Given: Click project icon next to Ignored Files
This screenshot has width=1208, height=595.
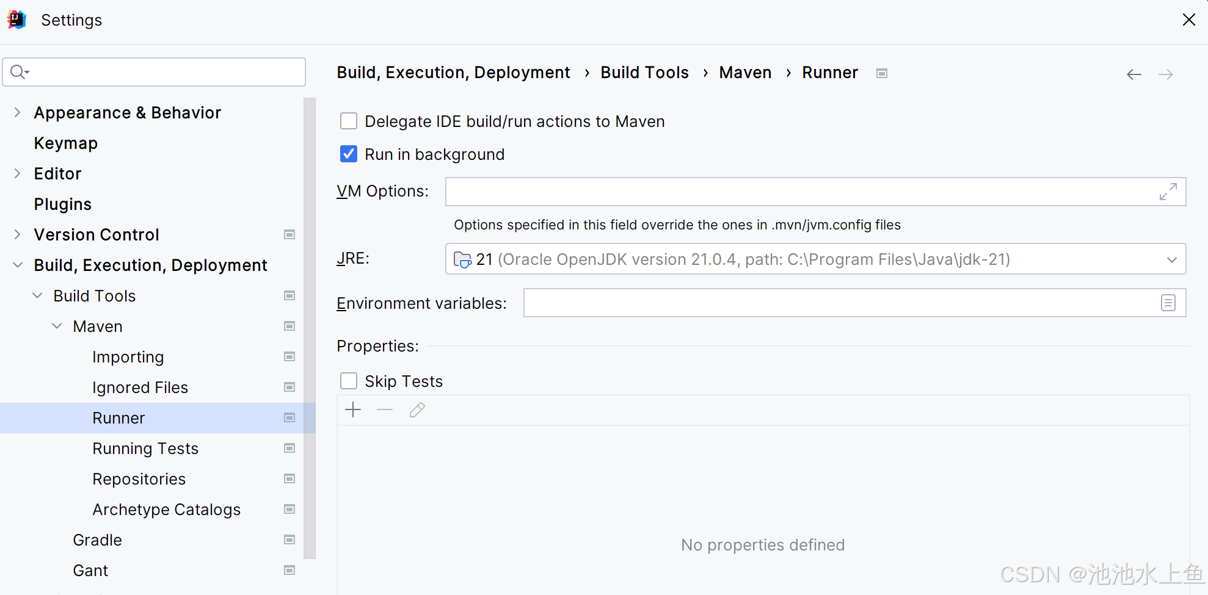Looking at the screenshot, I should [289, 387].
